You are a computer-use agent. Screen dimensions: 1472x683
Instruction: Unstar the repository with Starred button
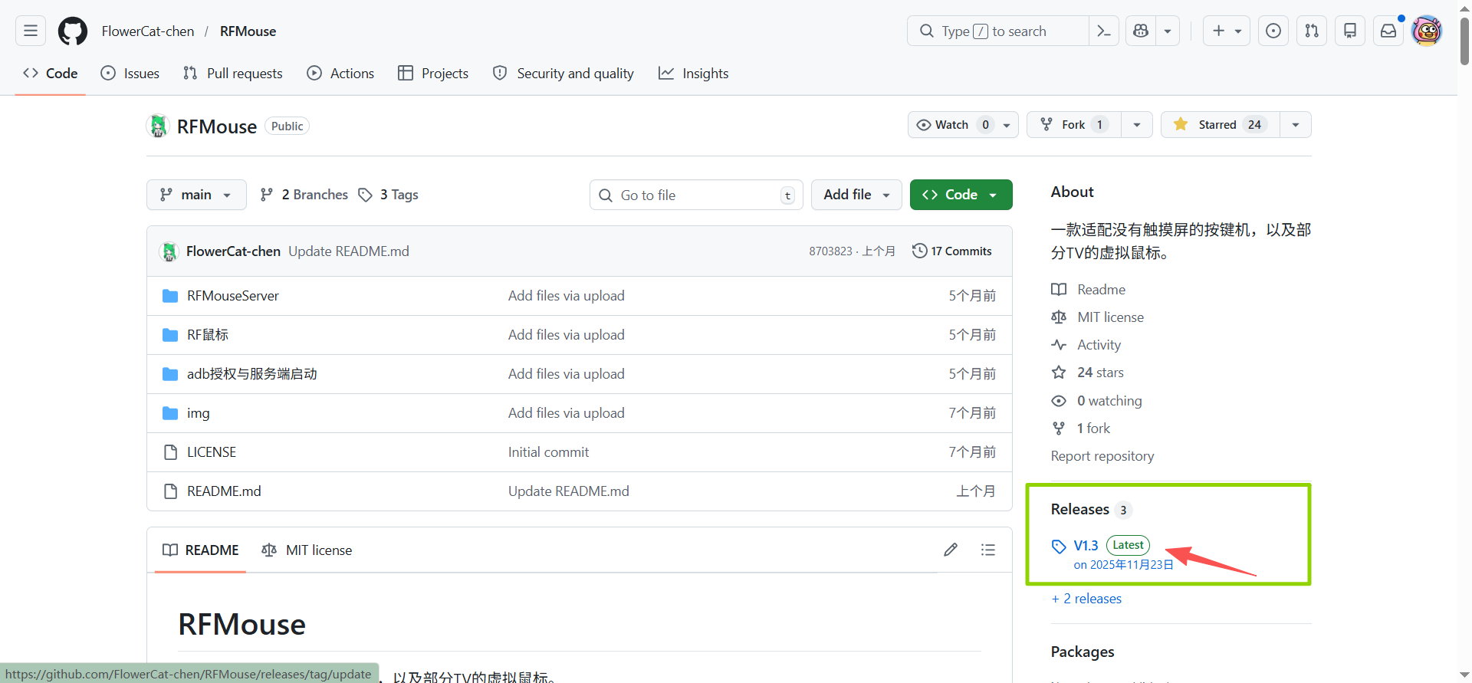(1221, 125)
